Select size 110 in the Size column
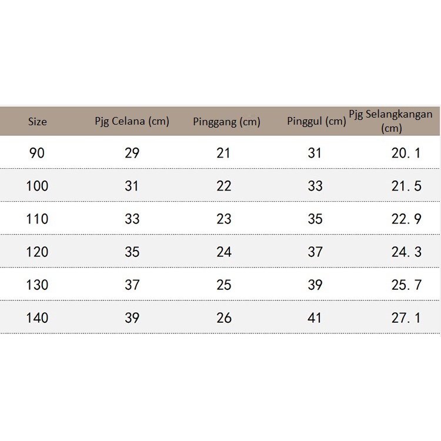 pyautogui.click(x=37, y=219)
